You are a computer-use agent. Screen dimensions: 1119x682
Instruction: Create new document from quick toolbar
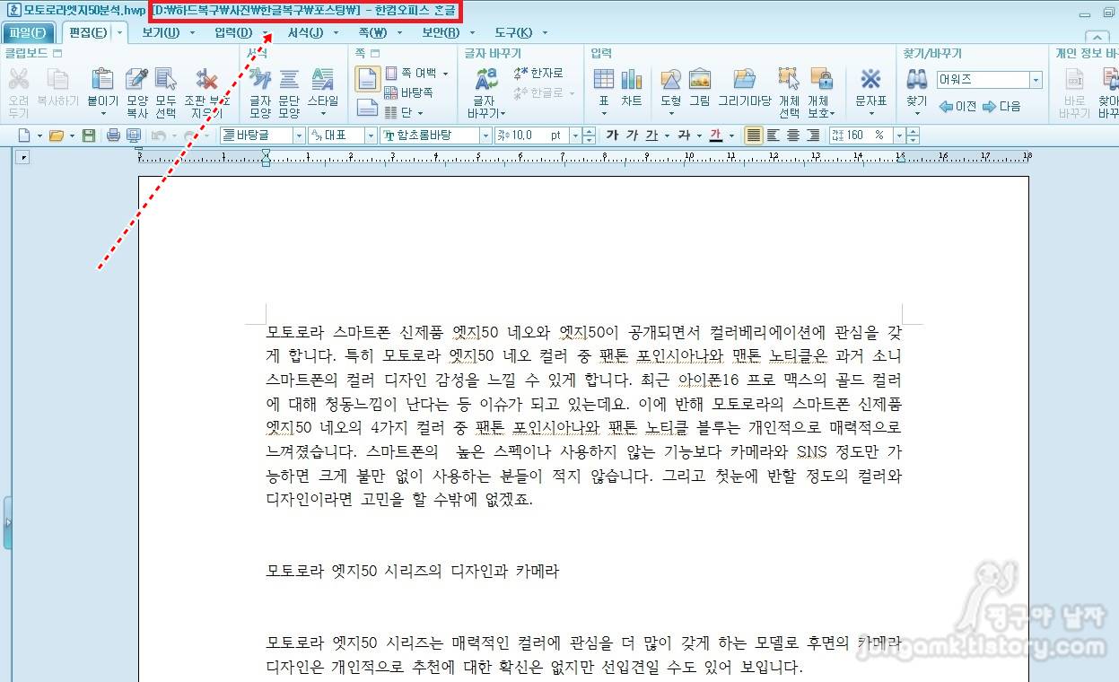pyautogui.click(x=24, y=136)
